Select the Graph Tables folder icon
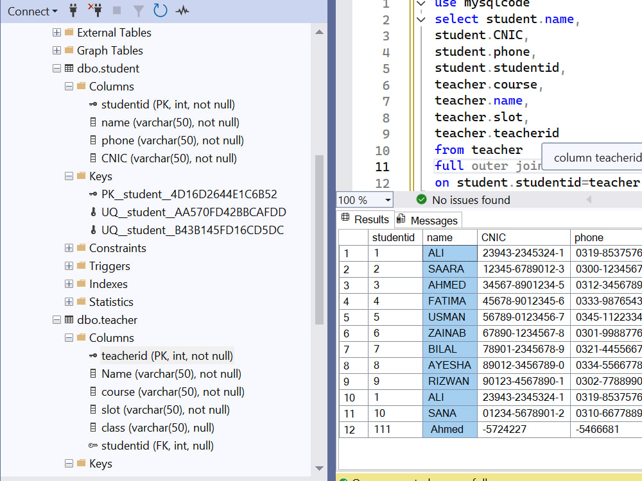This screenshot has height=481, width=642. (69, 50)
